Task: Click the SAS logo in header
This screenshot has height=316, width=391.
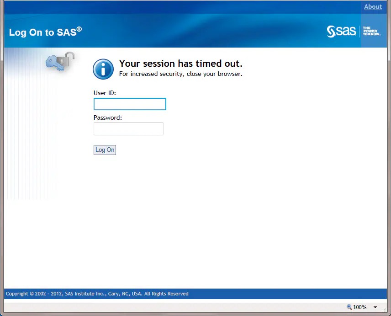Action: [341, 32]
